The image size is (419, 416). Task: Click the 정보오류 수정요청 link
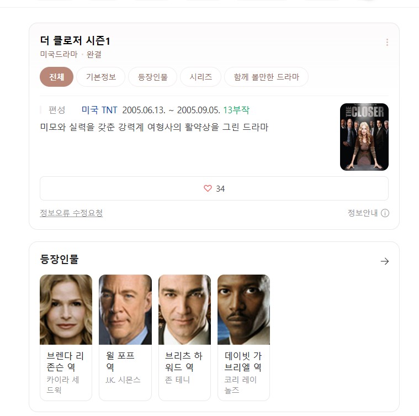[71, 213]
